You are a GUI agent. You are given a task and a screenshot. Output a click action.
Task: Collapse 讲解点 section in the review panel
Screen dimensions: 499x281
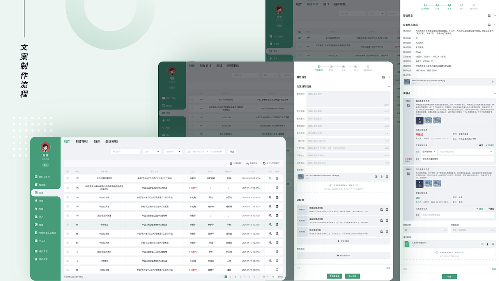pyautogui.click(x=495, y=93)
